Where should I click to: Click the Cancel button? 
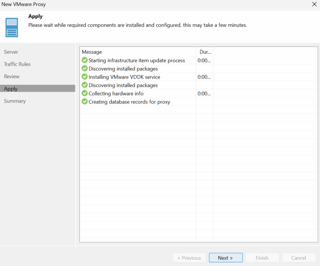[x=299, y=258]
